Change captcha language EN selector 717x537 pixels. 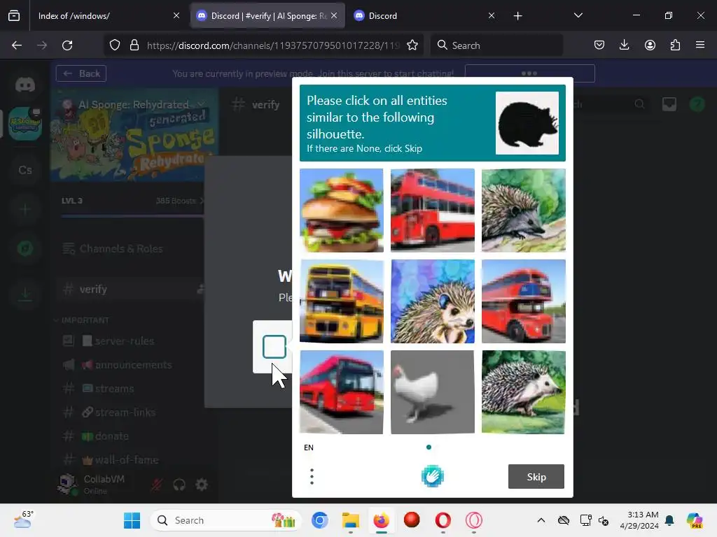(x=309, y=447)
